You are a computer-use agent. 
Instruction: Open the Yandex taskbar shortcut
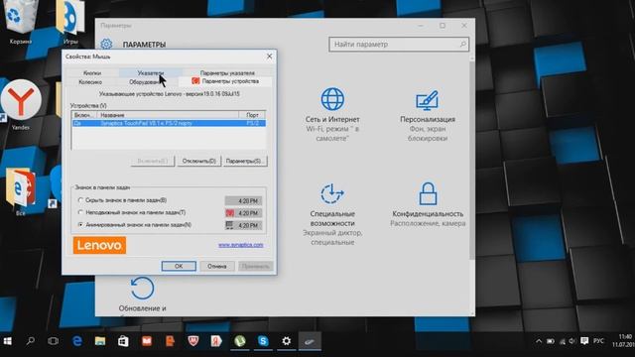(216, 341)
